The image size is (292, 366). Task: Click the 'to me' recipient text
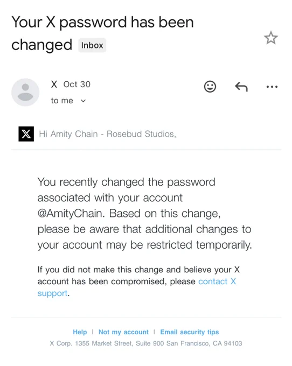[x=62, y=101]
